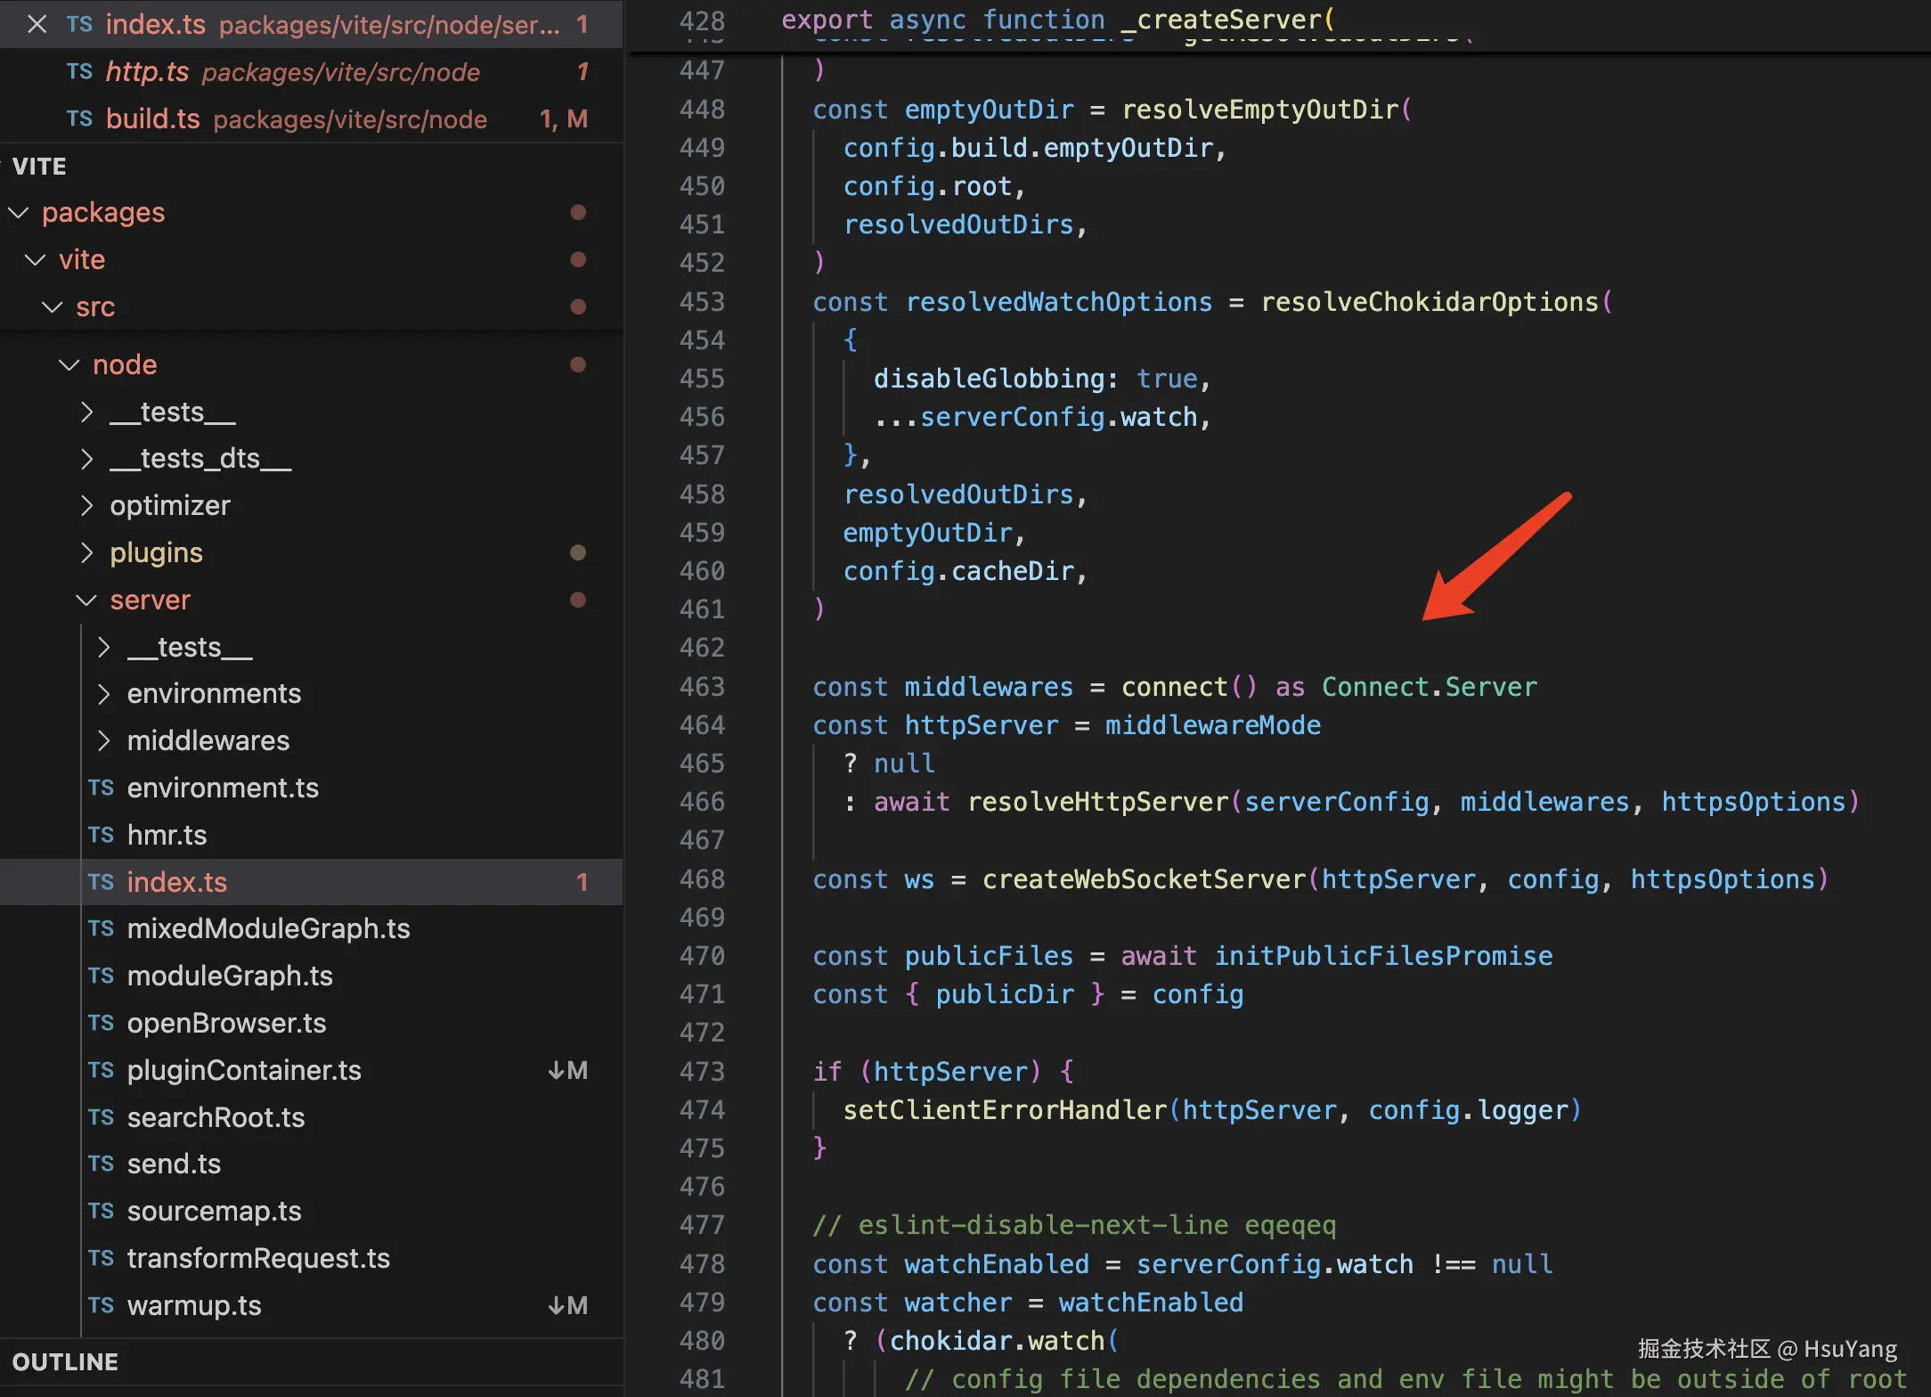Open transformRequest.ts file
This screenshot has height=1397, width=1931.
258,1258
